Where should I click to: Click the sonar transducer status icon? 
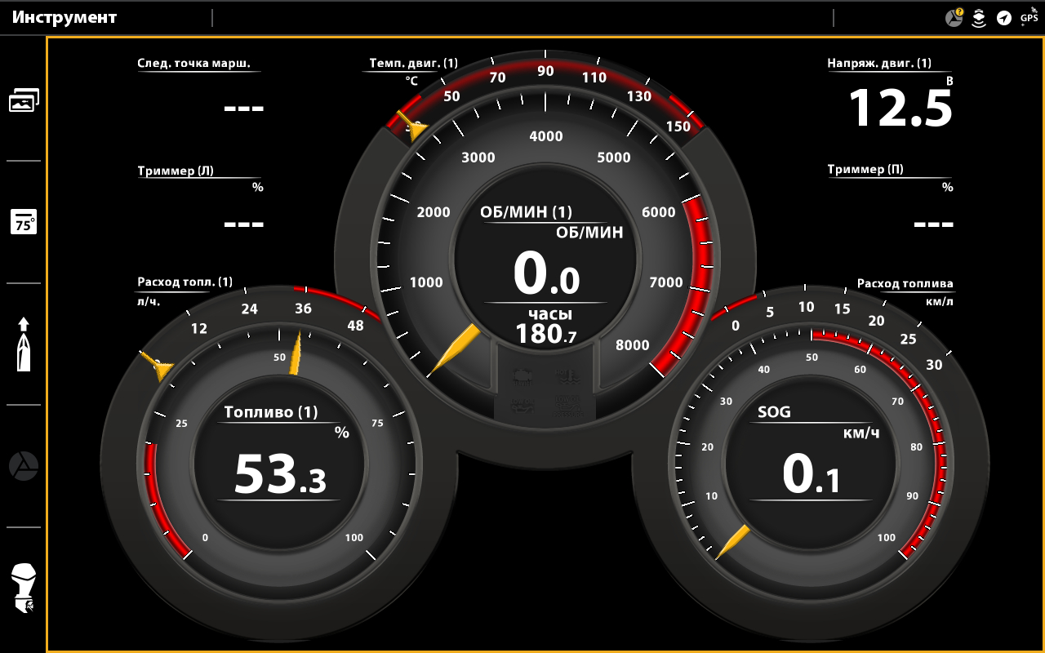point(979,18)
